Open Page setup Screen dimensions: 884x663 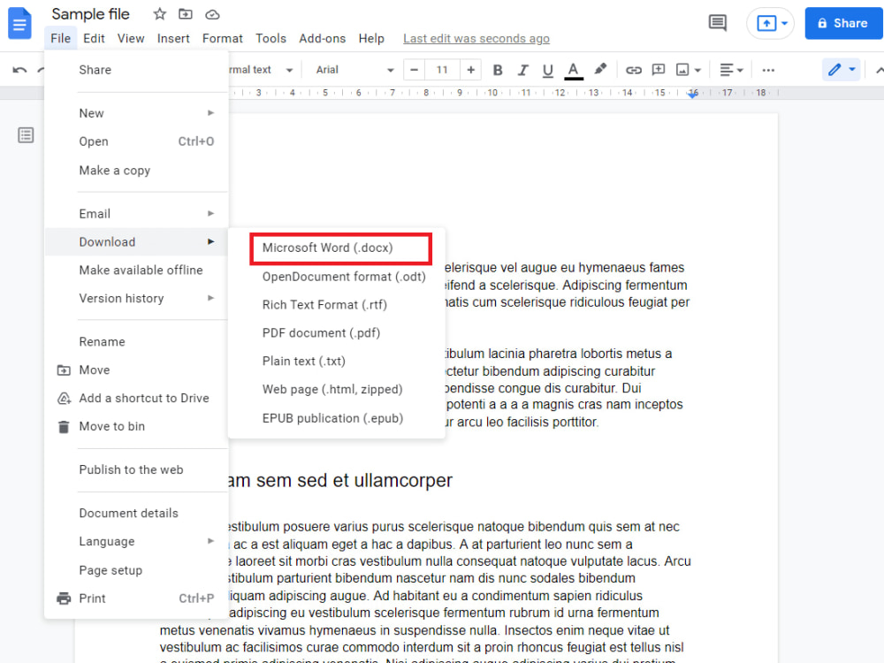(136, 570)
